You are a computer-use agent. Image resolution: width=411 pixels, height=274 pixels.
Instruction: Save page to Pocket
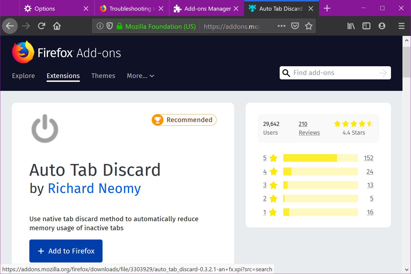[x=295, y=26]
